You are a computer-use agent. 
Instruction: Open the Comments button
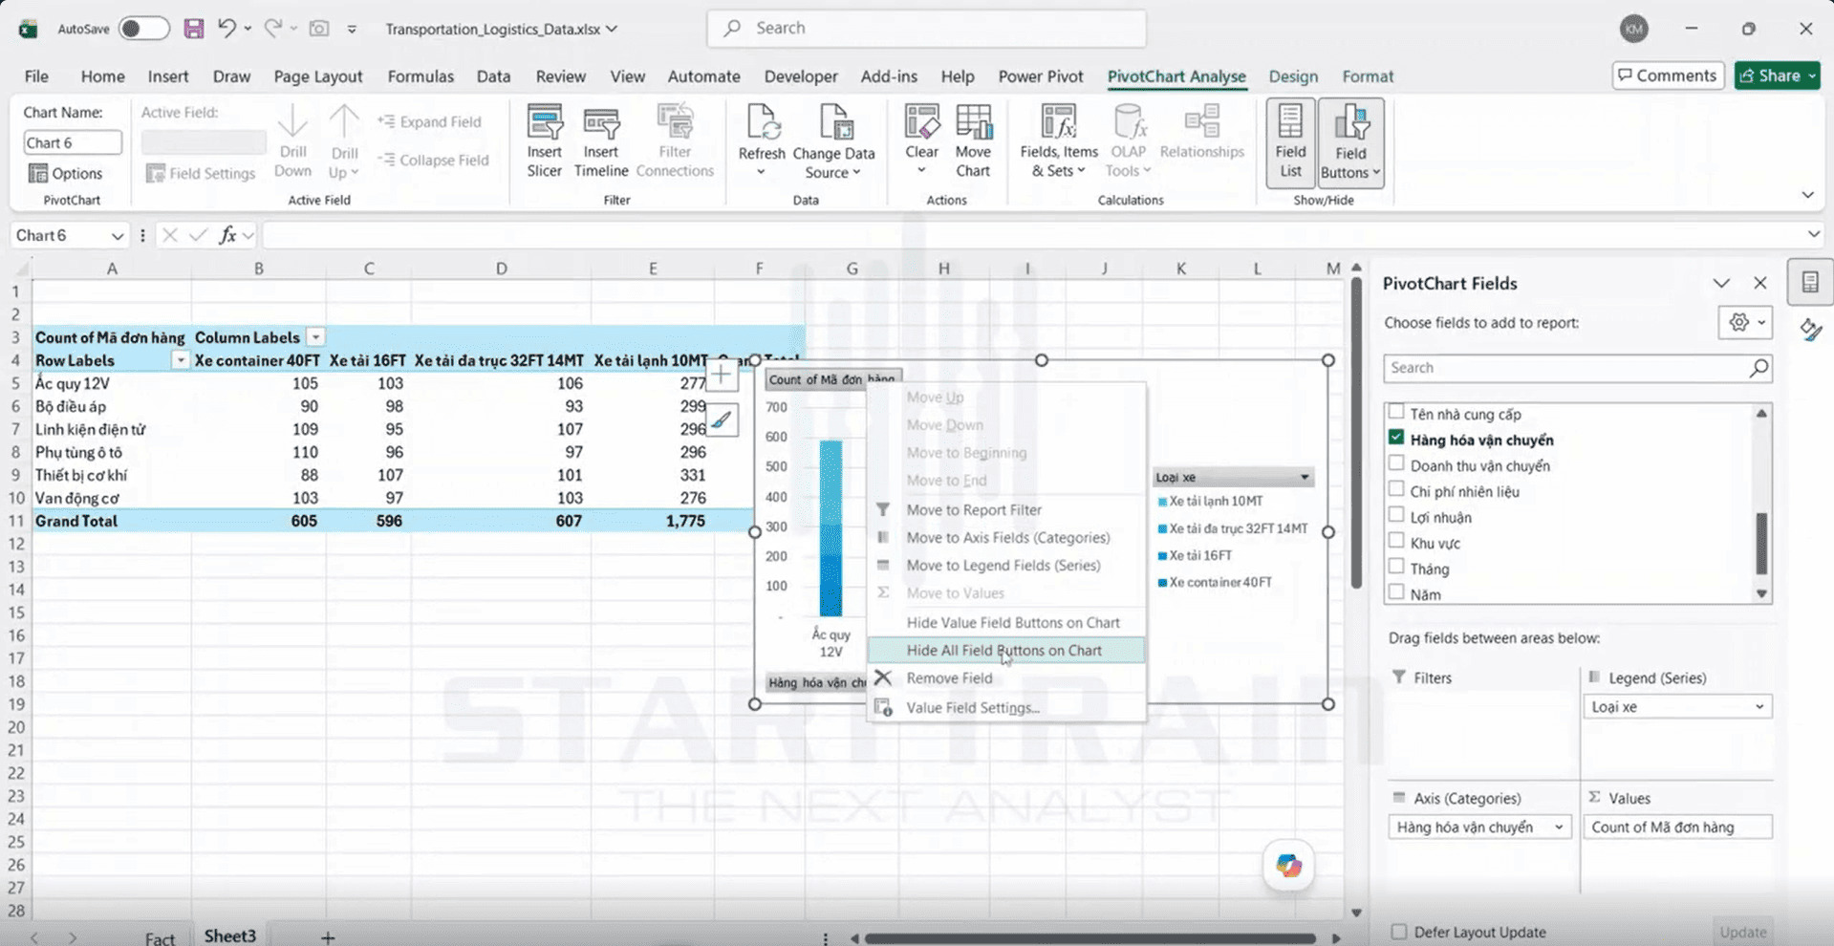click(1668, 75)
